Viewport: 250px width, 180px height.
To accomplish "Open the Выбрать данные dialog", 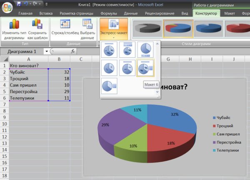I will [87, 26].
